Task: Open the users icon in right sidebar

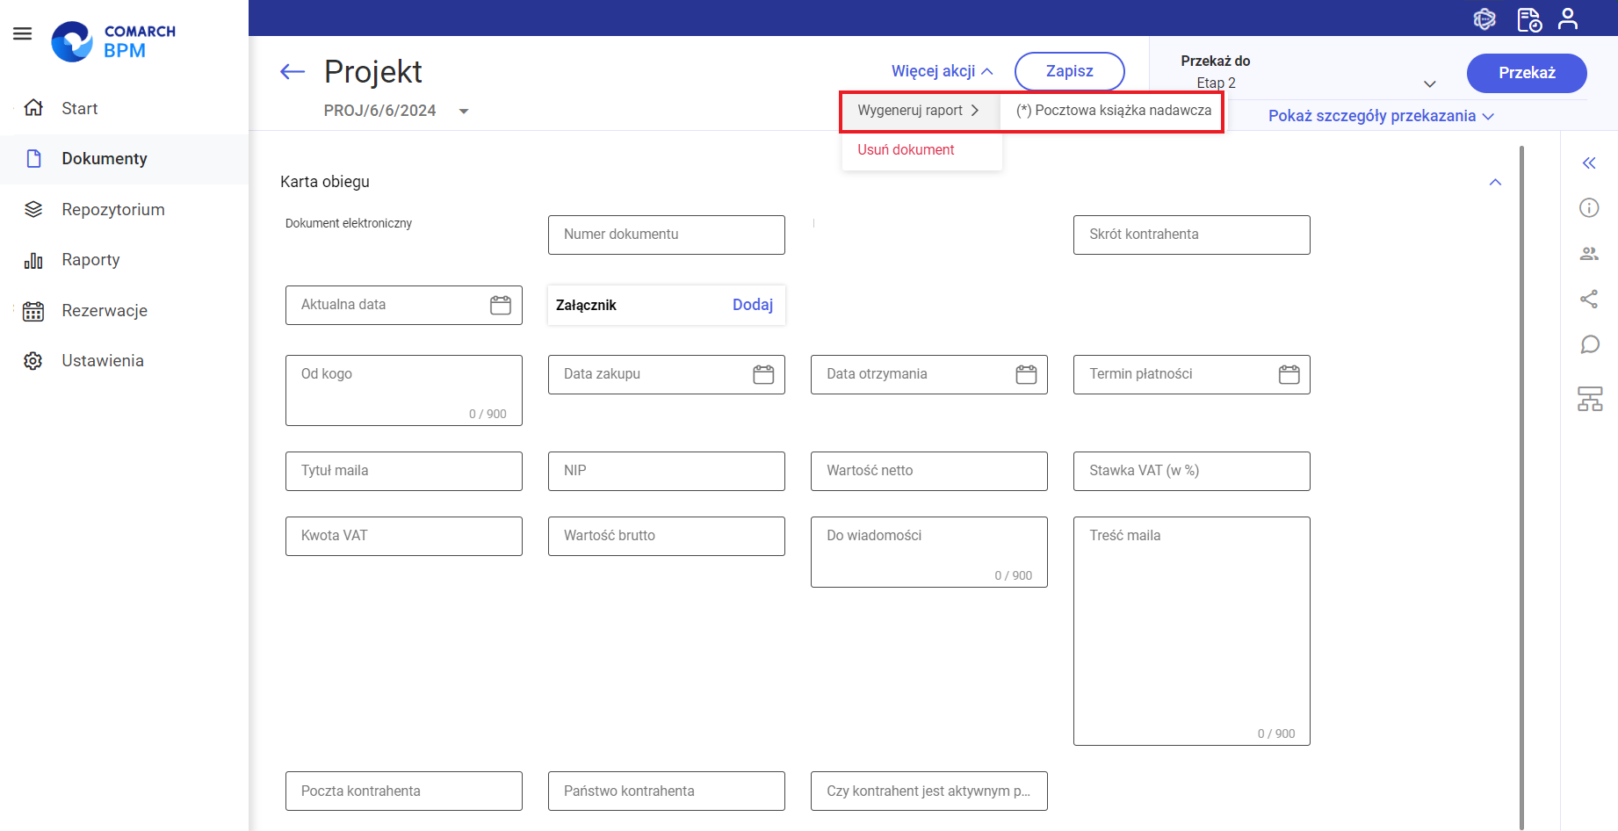Action: 1589,254
